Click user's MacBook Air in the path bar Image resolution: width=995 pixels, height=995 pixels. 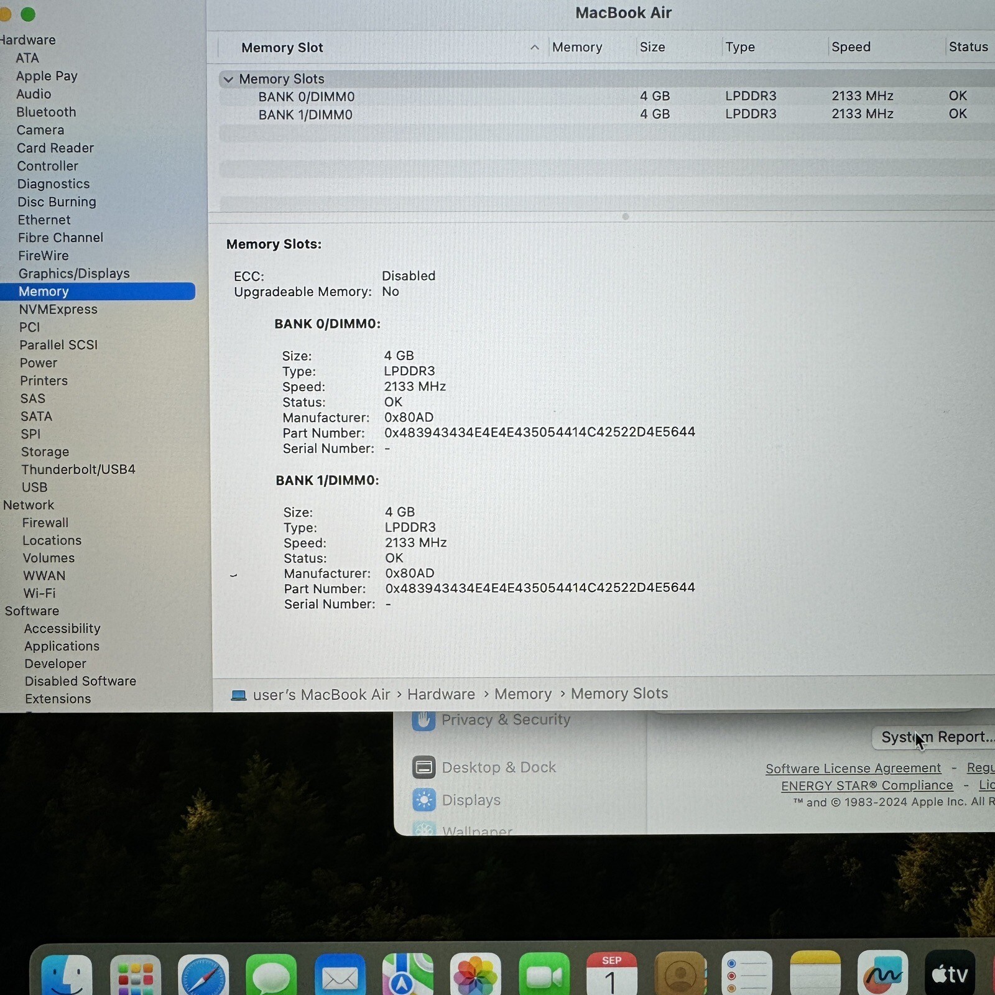point(322,695)
